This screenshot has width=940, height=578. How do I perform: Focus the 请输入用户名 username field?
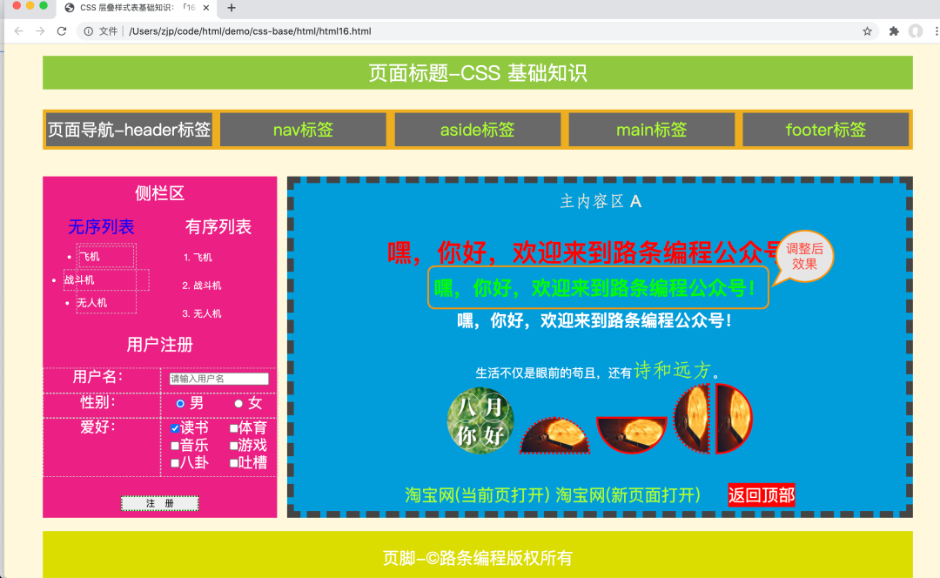point(218,379)
